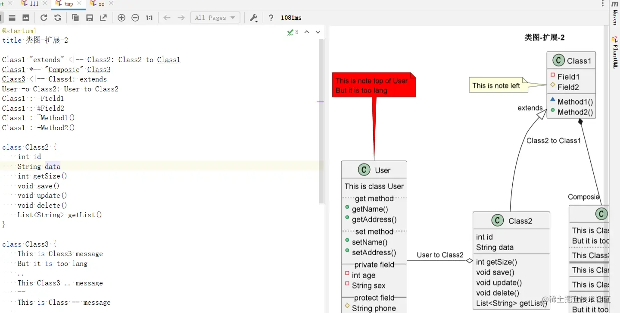Click the title line in the editor
The width and height of the screenshot is (620, 313).
[35, 40]
